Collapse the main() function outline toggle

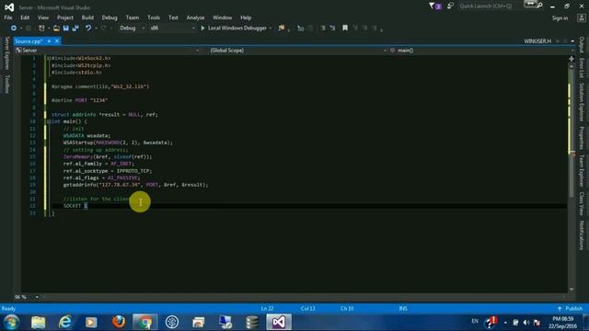49,121
